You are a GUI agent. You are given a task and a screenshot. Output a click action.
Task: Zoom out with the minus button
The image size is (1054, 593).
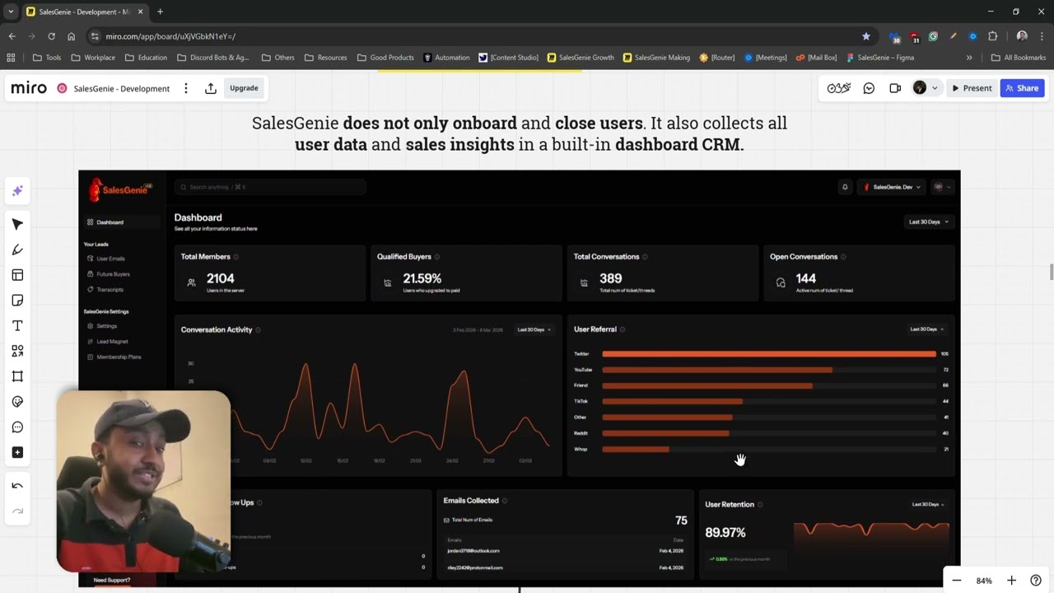[x=957, y=581]
